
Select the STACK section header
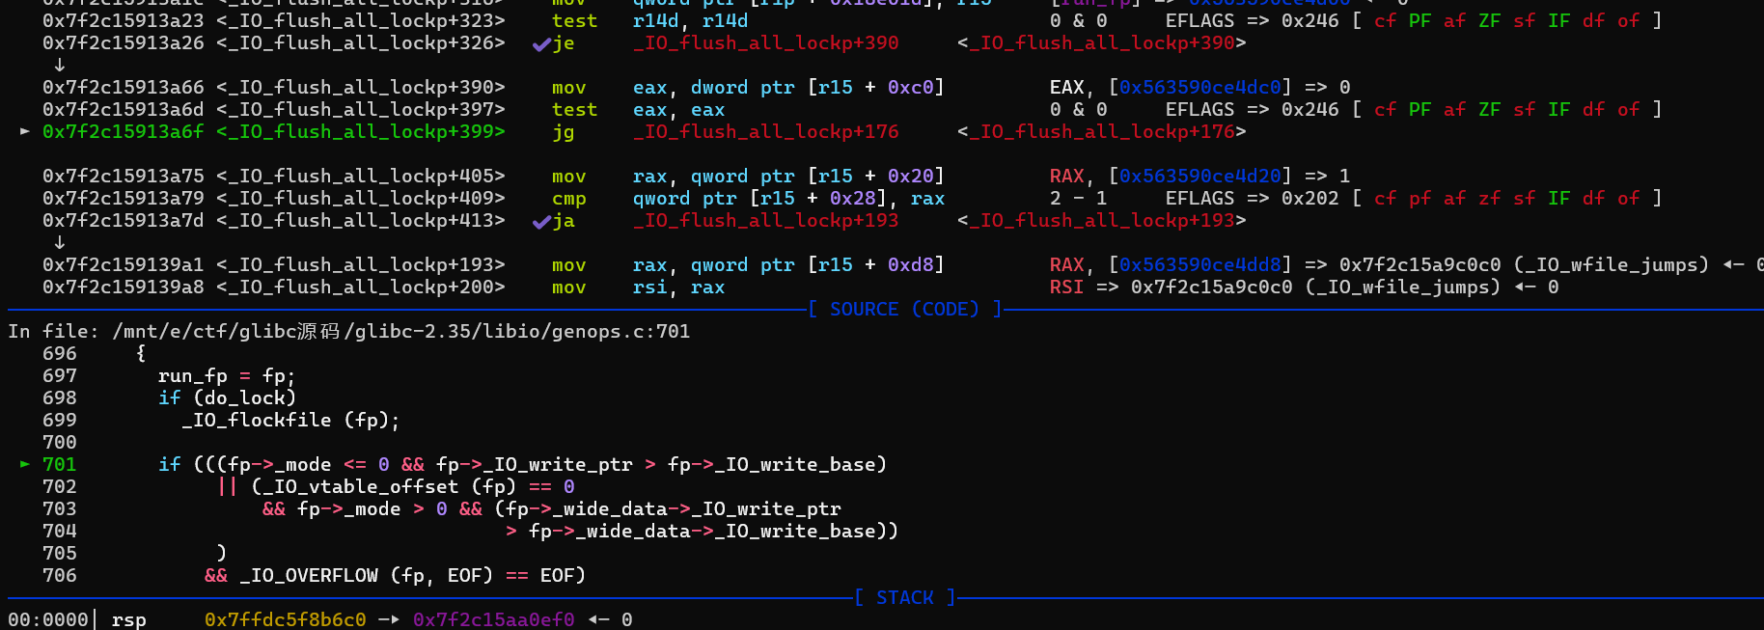[904, 597]
